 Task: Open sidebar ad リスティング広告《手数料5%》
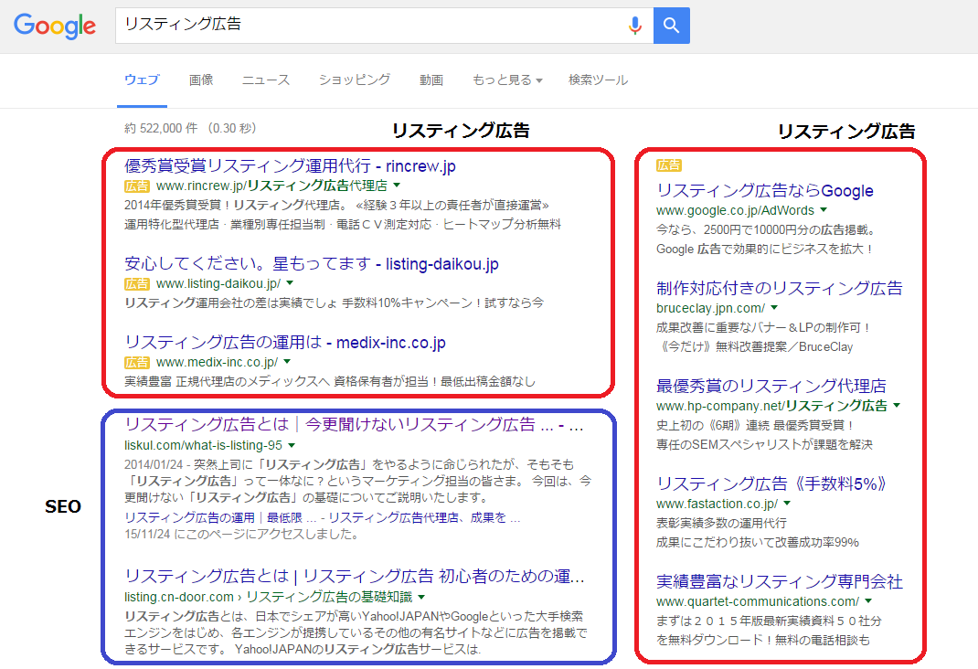(771, 483)
